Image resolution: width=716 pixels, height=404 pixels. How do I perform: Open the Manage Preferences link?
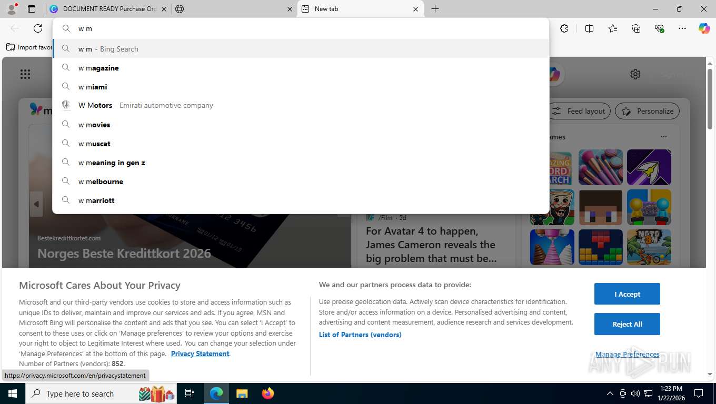click(x=627, y=355)
